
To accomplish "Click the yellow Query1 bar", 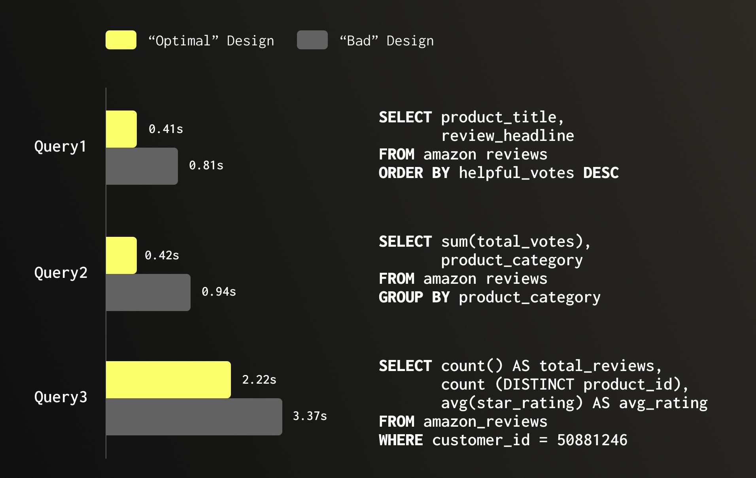I will pyautogui.click(x=121, y=129).
